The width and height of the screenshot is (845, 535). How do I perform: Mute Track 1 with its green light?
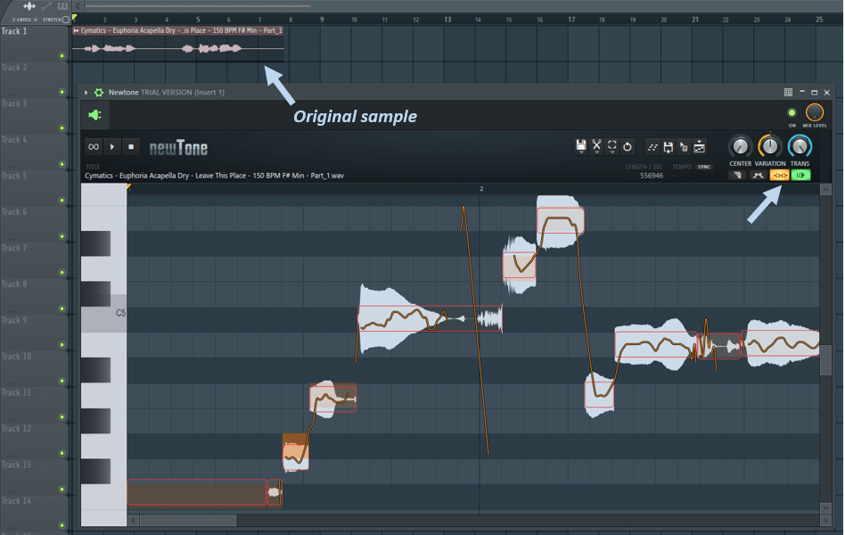pyautogui.click(x=62, y=56)
